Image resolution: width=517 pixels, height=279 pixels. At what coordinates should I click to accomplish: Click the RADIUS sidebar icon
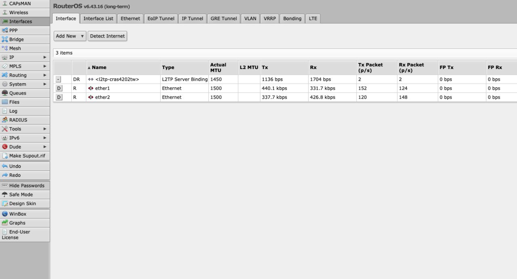pos(5,120)
